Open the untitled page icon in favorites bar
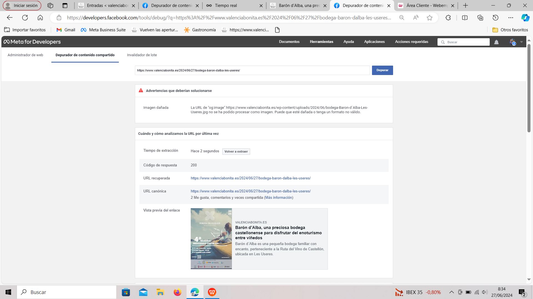 point(277,30)
